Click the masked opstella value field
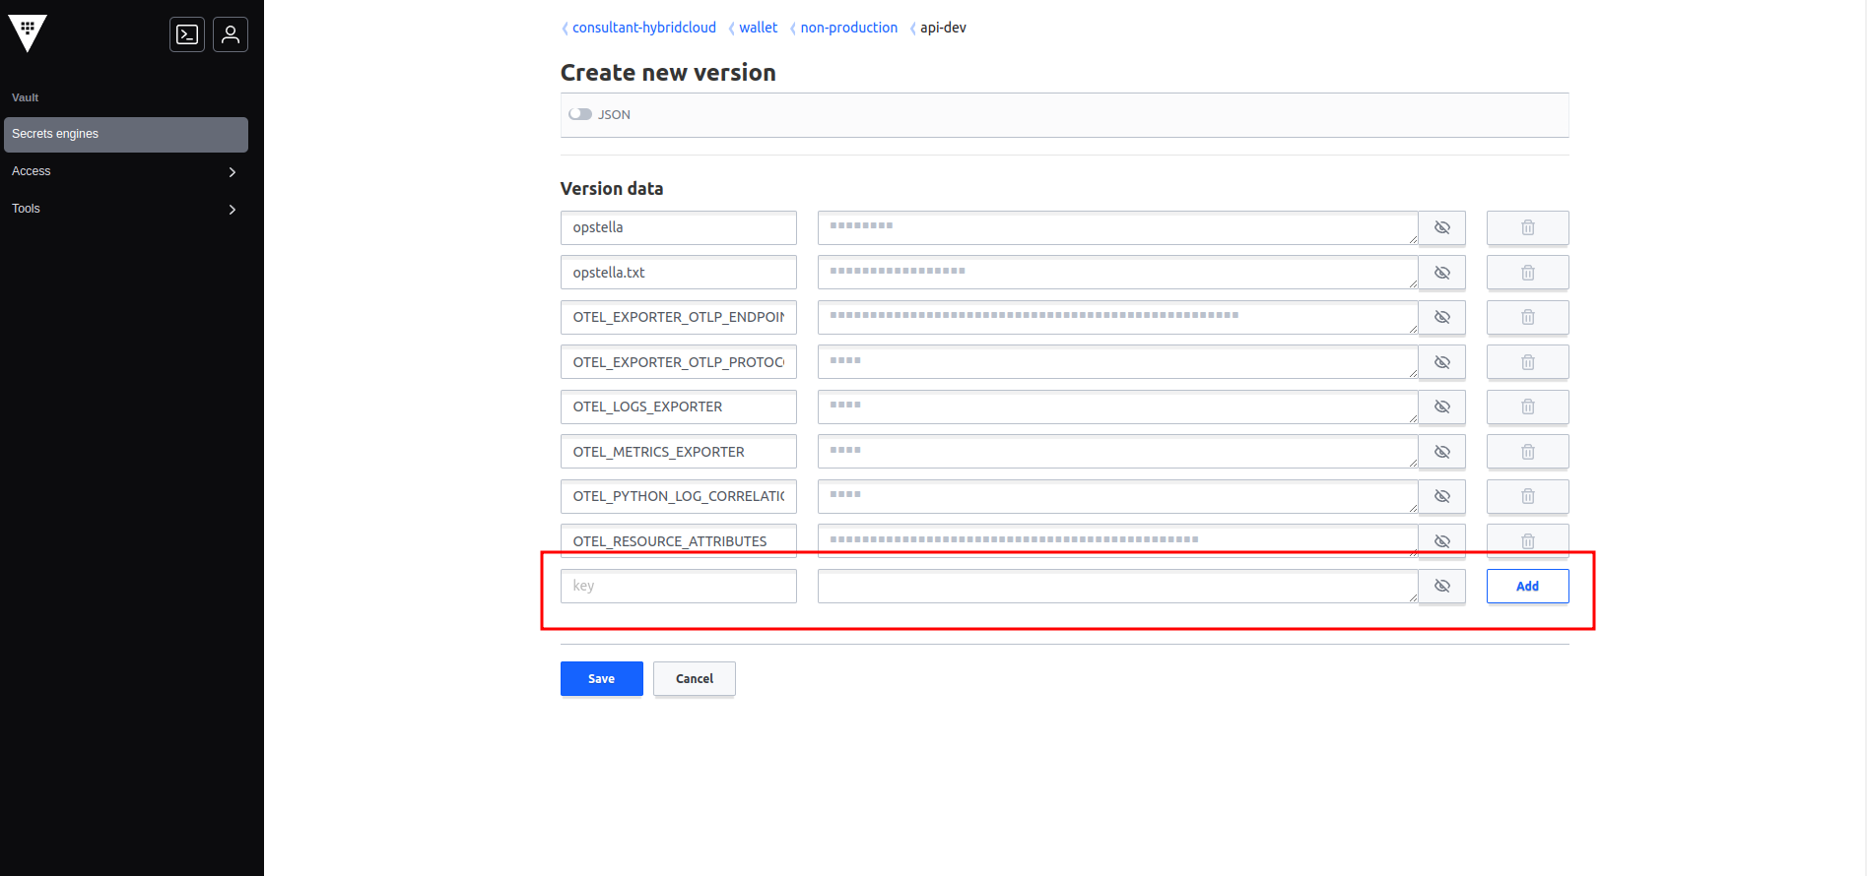Screen dimensions: 1867x876 coord(1117,227)
